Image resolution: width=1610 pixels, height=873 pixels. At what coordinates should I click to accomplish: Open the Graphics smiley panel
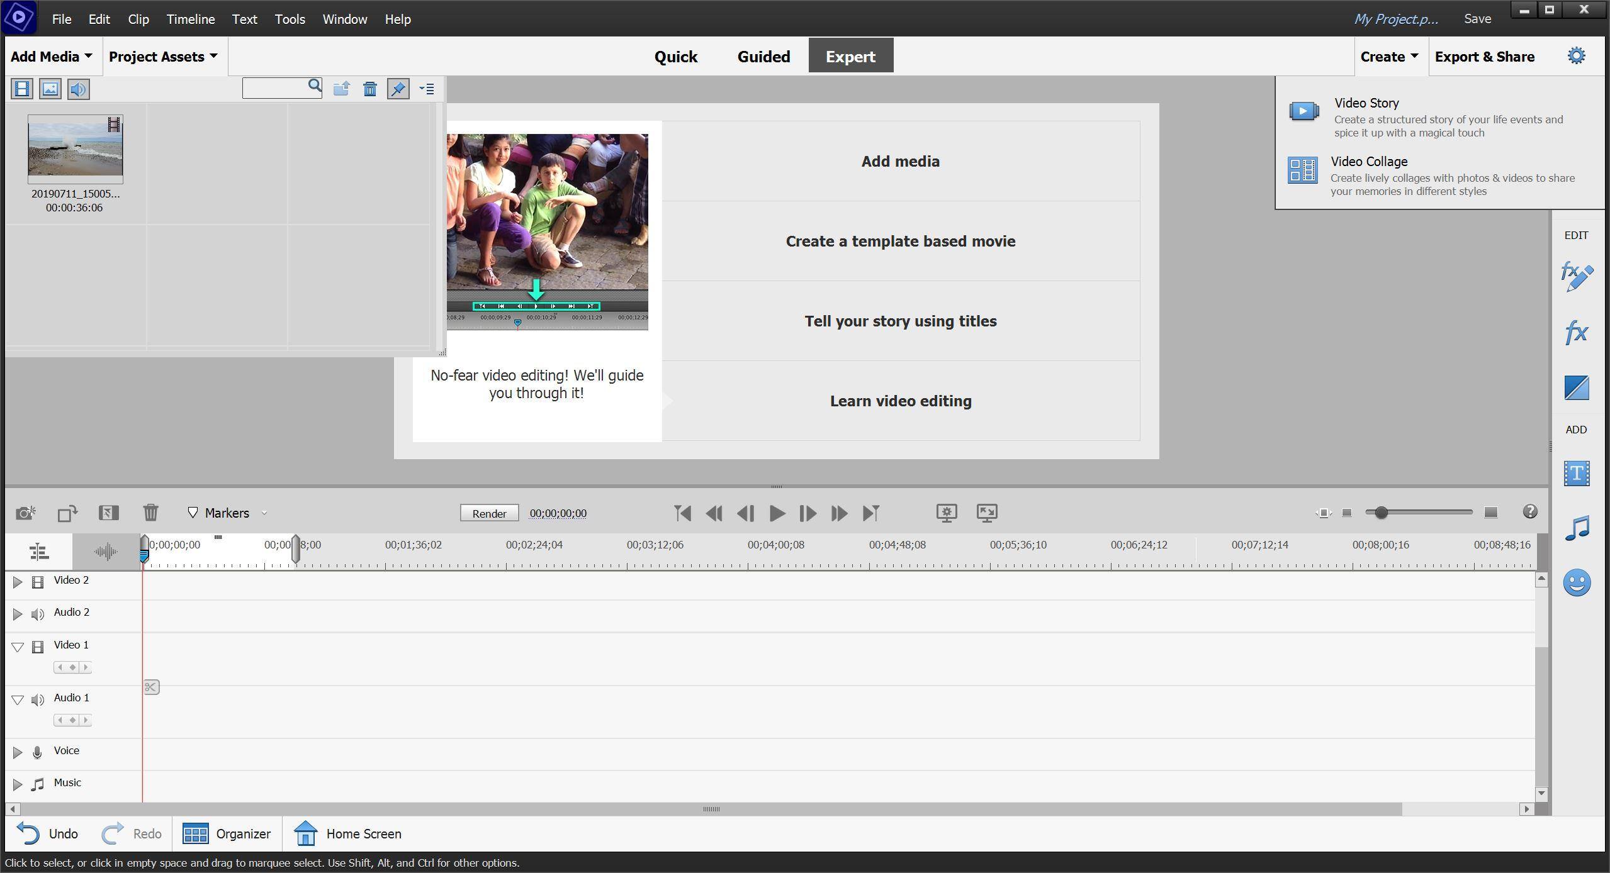coord(1576,582)
